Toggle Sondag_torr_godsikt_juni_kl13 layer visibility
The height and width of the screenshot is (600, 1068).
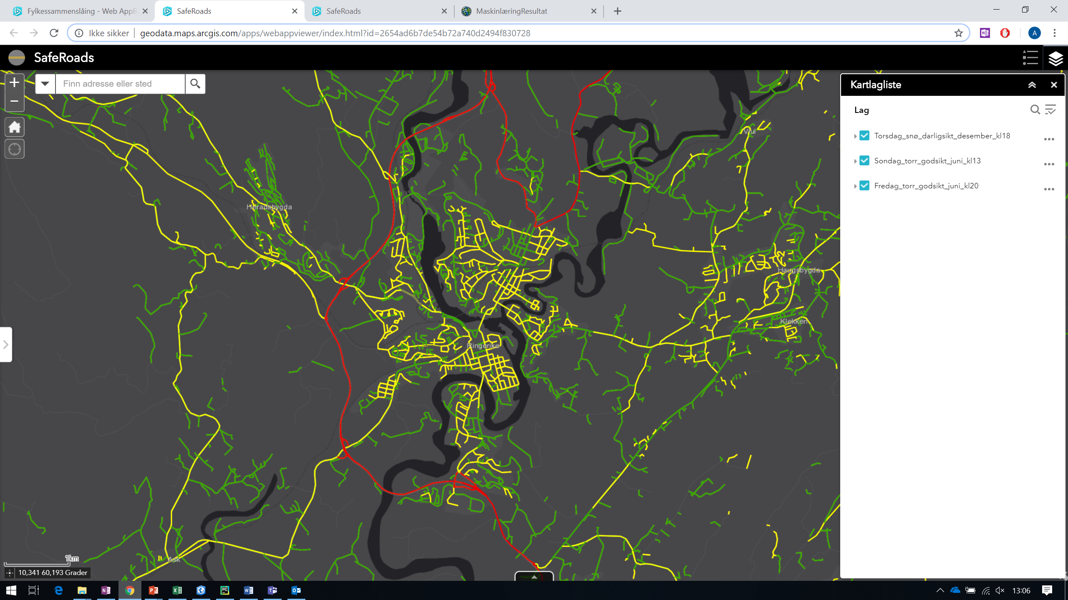pos(864,161)
